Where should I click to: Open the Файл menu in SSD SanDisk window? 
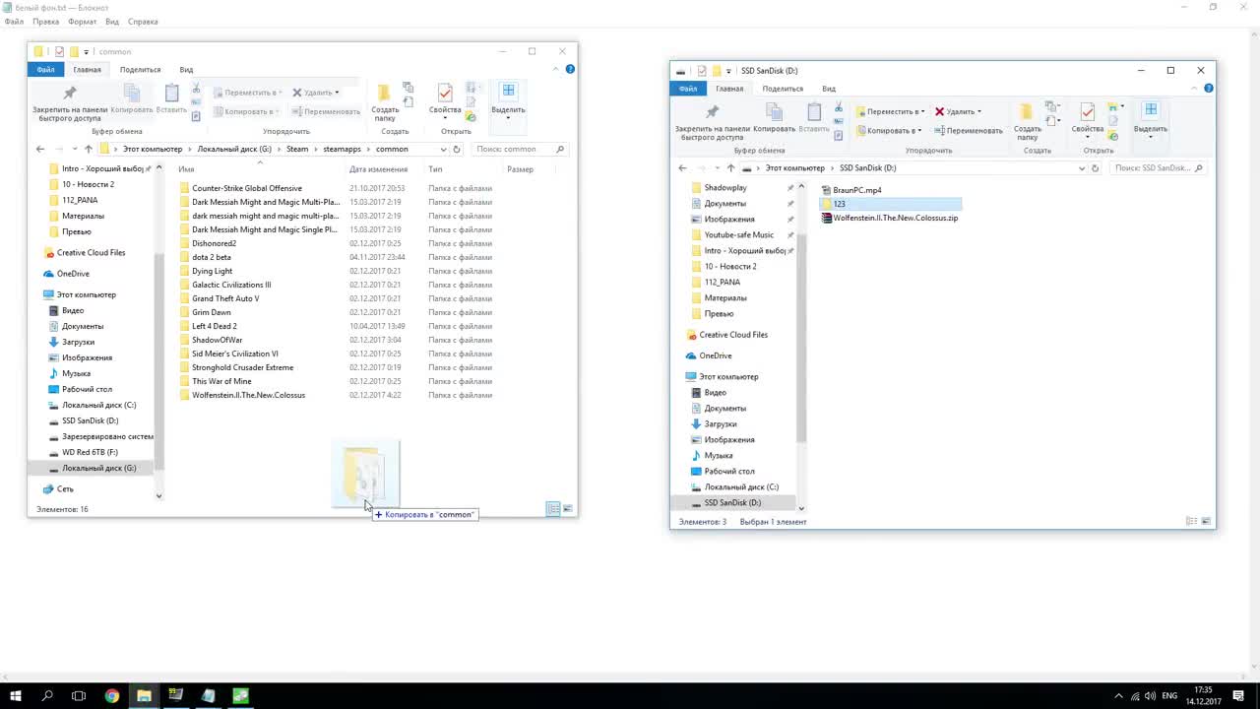[x=688, y=89]
